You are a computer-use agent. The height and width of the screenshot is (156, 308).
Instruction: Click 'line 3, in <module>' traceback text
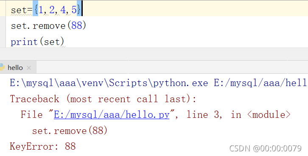tap(238, 114)
